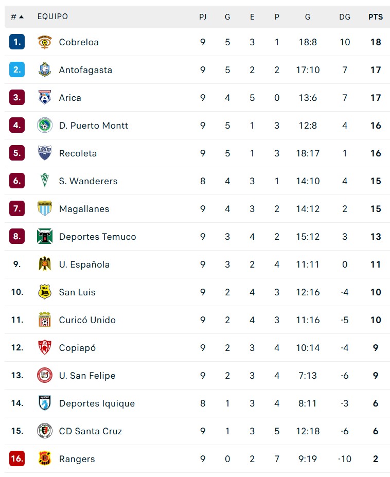390x477 pixels.
Task: Click the dark blue 1. rank badge
Action: 17,42
